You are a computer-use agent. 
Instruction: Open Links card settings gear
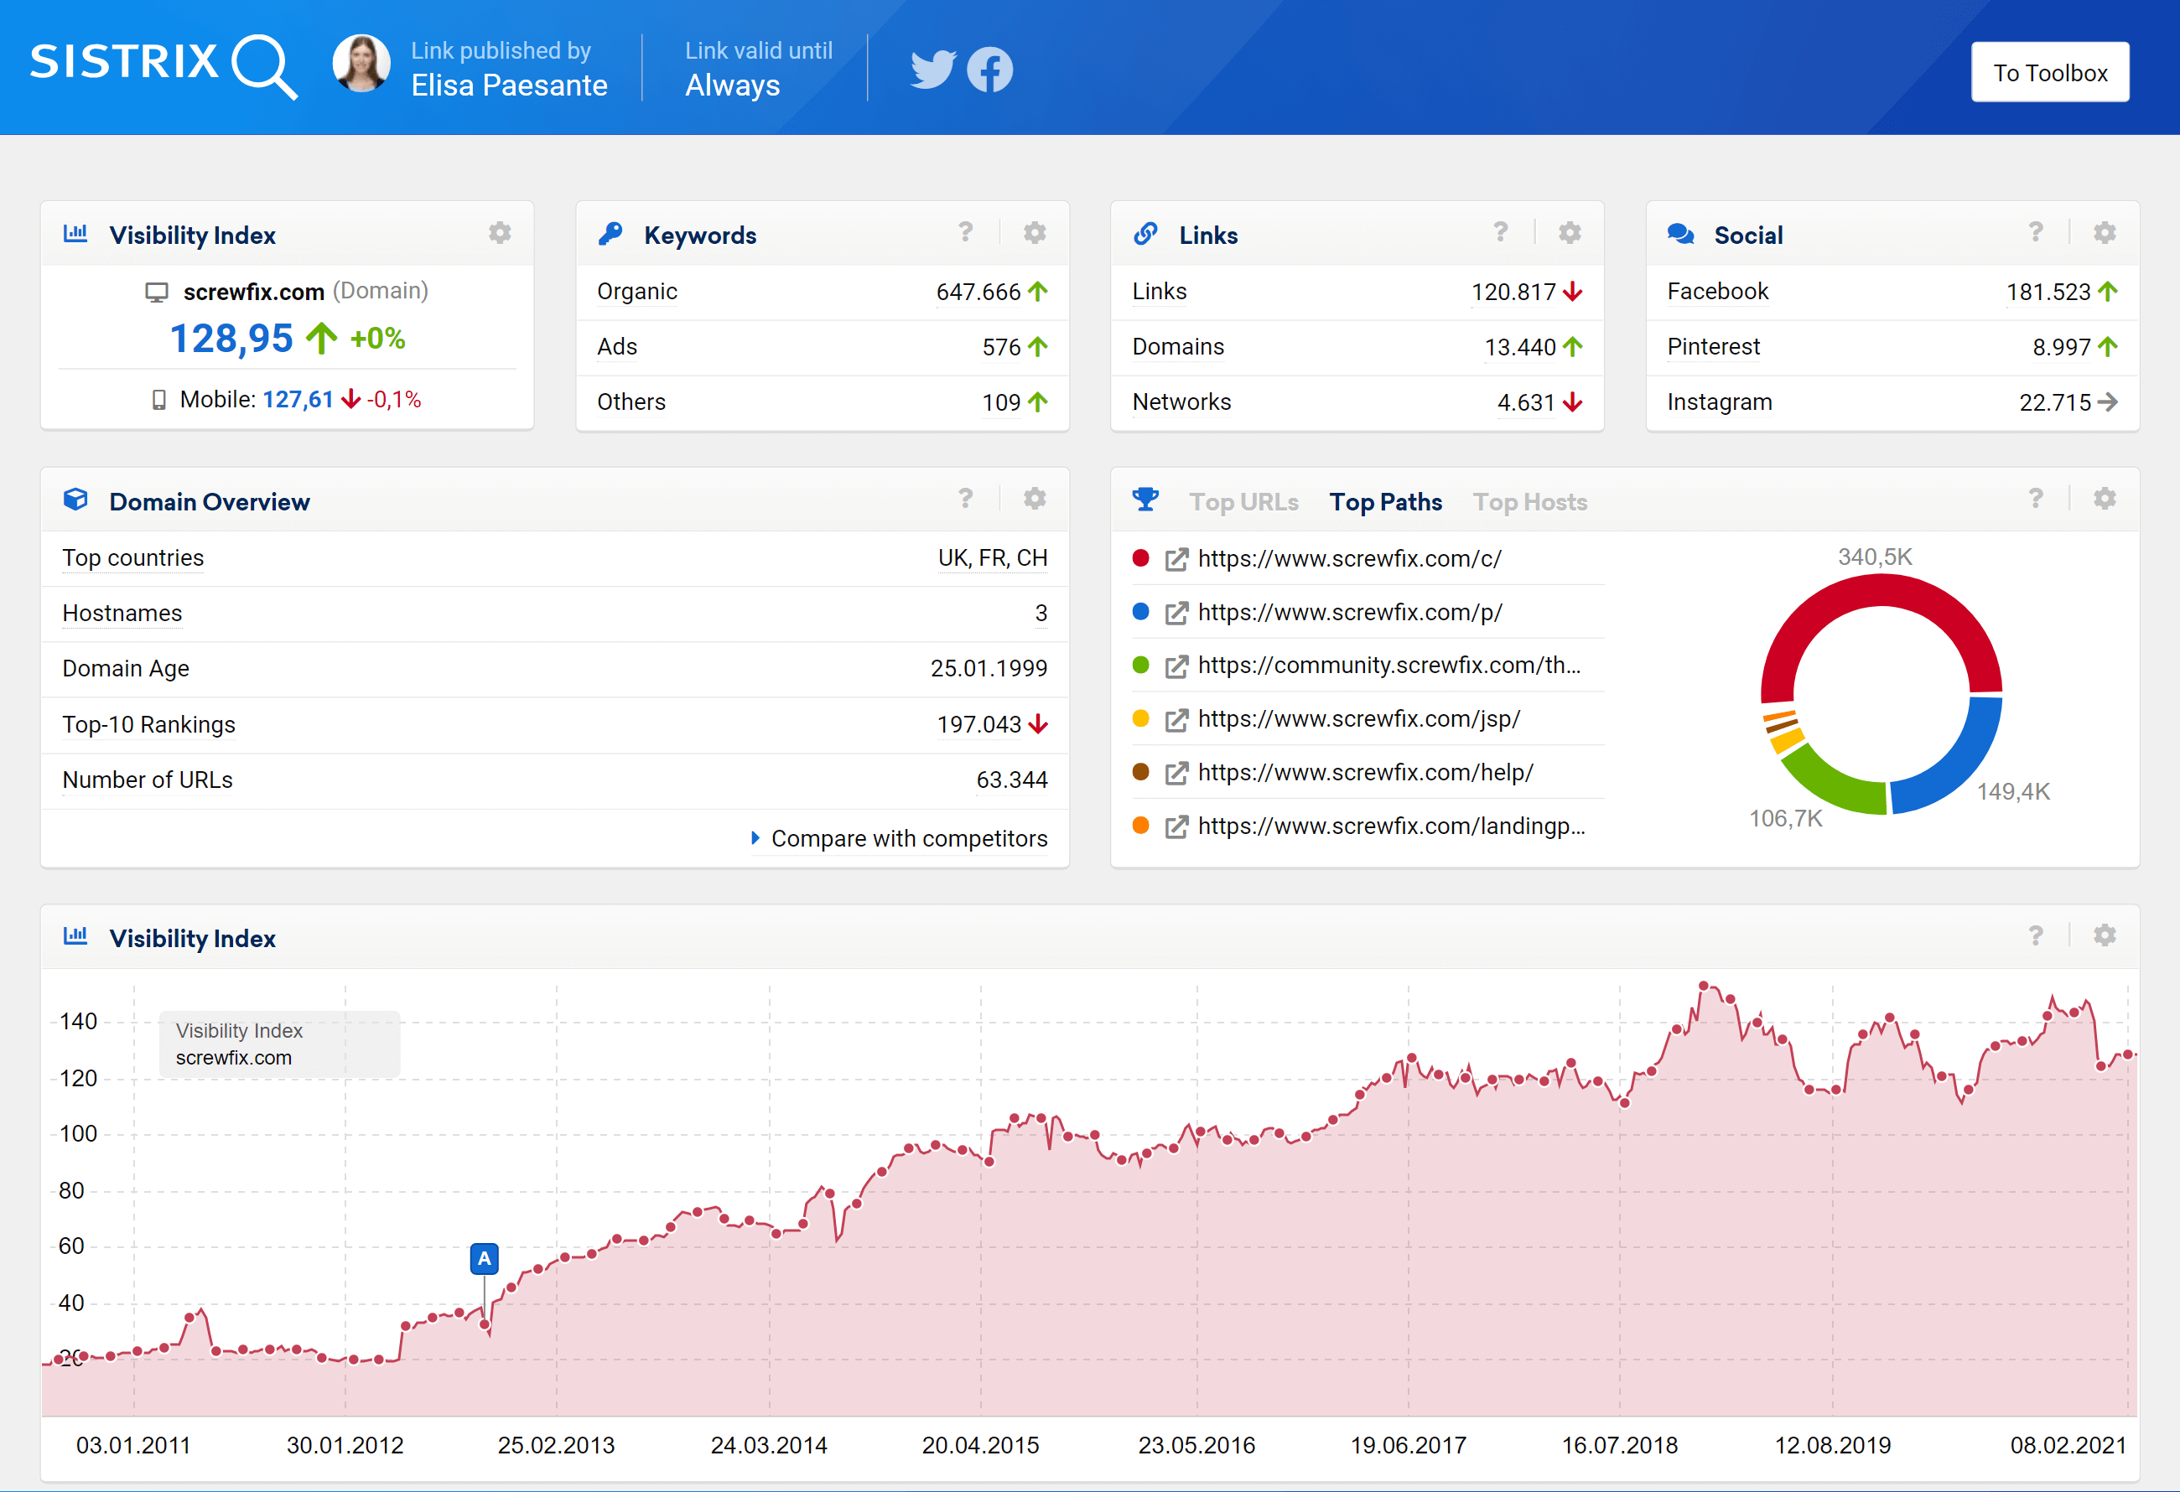[1570, 232]
